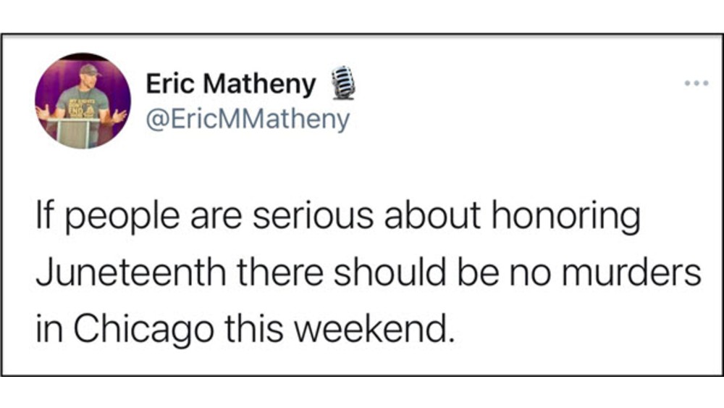Click the word honoring in the tweet
This screenshot has height=408, width=724.
tap(565, 217)
